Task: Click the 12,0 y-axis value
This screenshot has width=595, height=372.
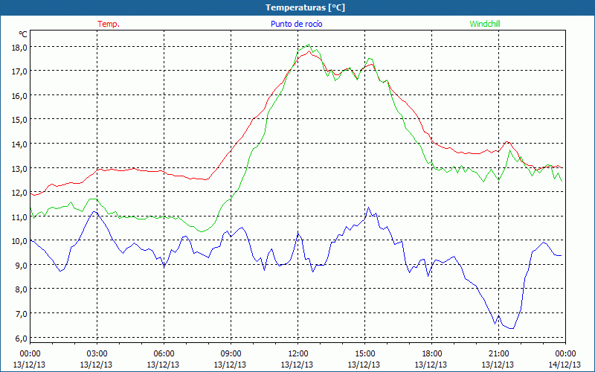Action: 19,193
